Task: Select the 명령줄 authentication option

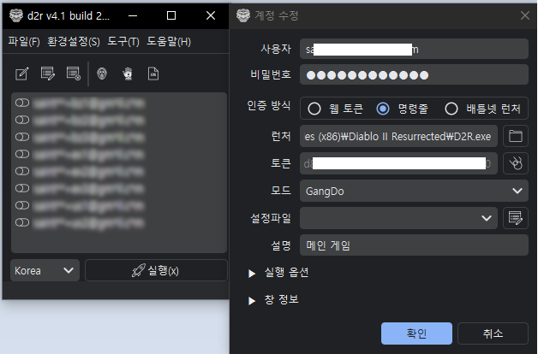Action: pos(383,109)
